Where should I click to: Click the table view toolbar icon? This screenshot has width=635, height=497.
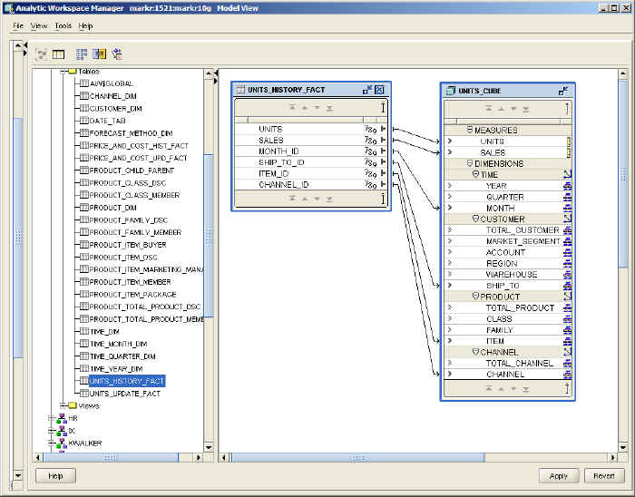[58, 54]
